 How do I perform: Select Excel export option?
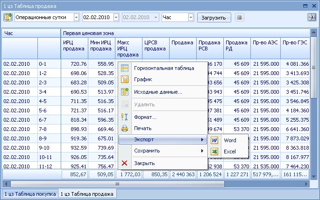click(229, 152)
